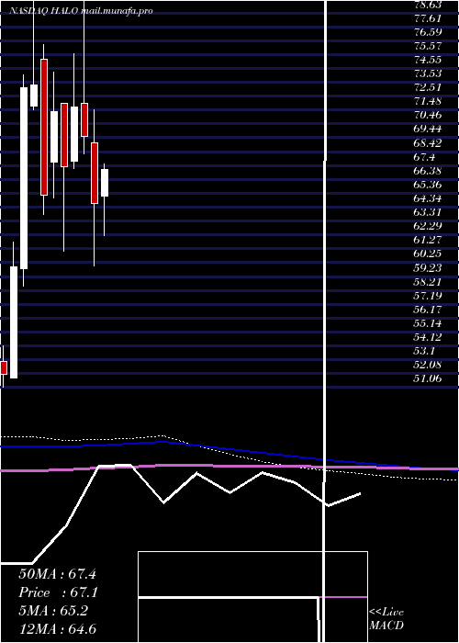Click the 69.44 price axis label
Image resolution: width=459 pixels, height=643 pixels.
(x=428, y=130)
